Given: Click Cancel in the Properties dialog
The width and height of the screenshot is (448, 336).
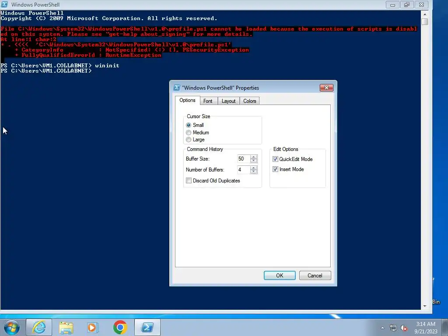Looking at the screenshot, I should pos(315,276).
